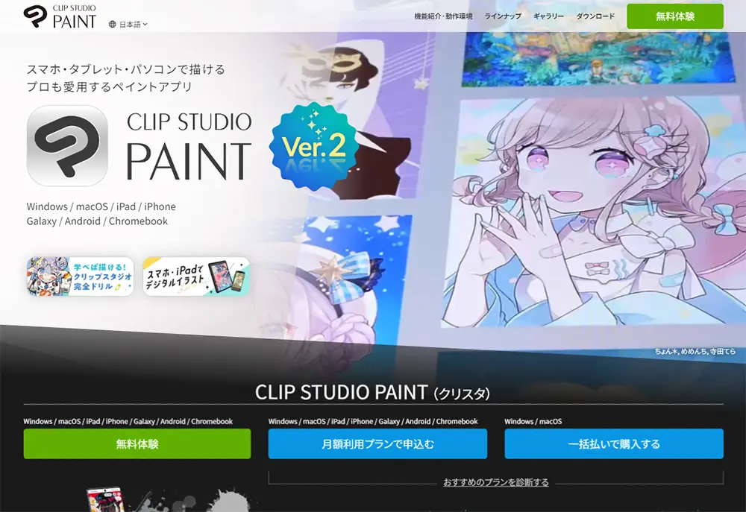Click the large CLIP STUDIO PAINT hero title
The image size is (746, 512).
(189, 146)
